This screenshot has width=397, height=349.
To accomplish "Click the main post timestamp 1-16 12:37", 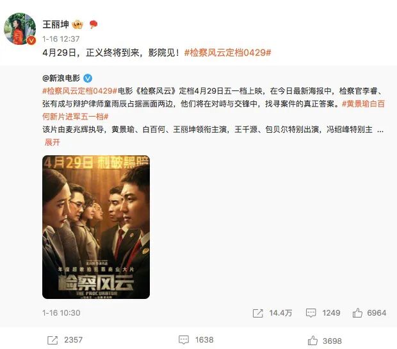I will [x=61, y=38].
